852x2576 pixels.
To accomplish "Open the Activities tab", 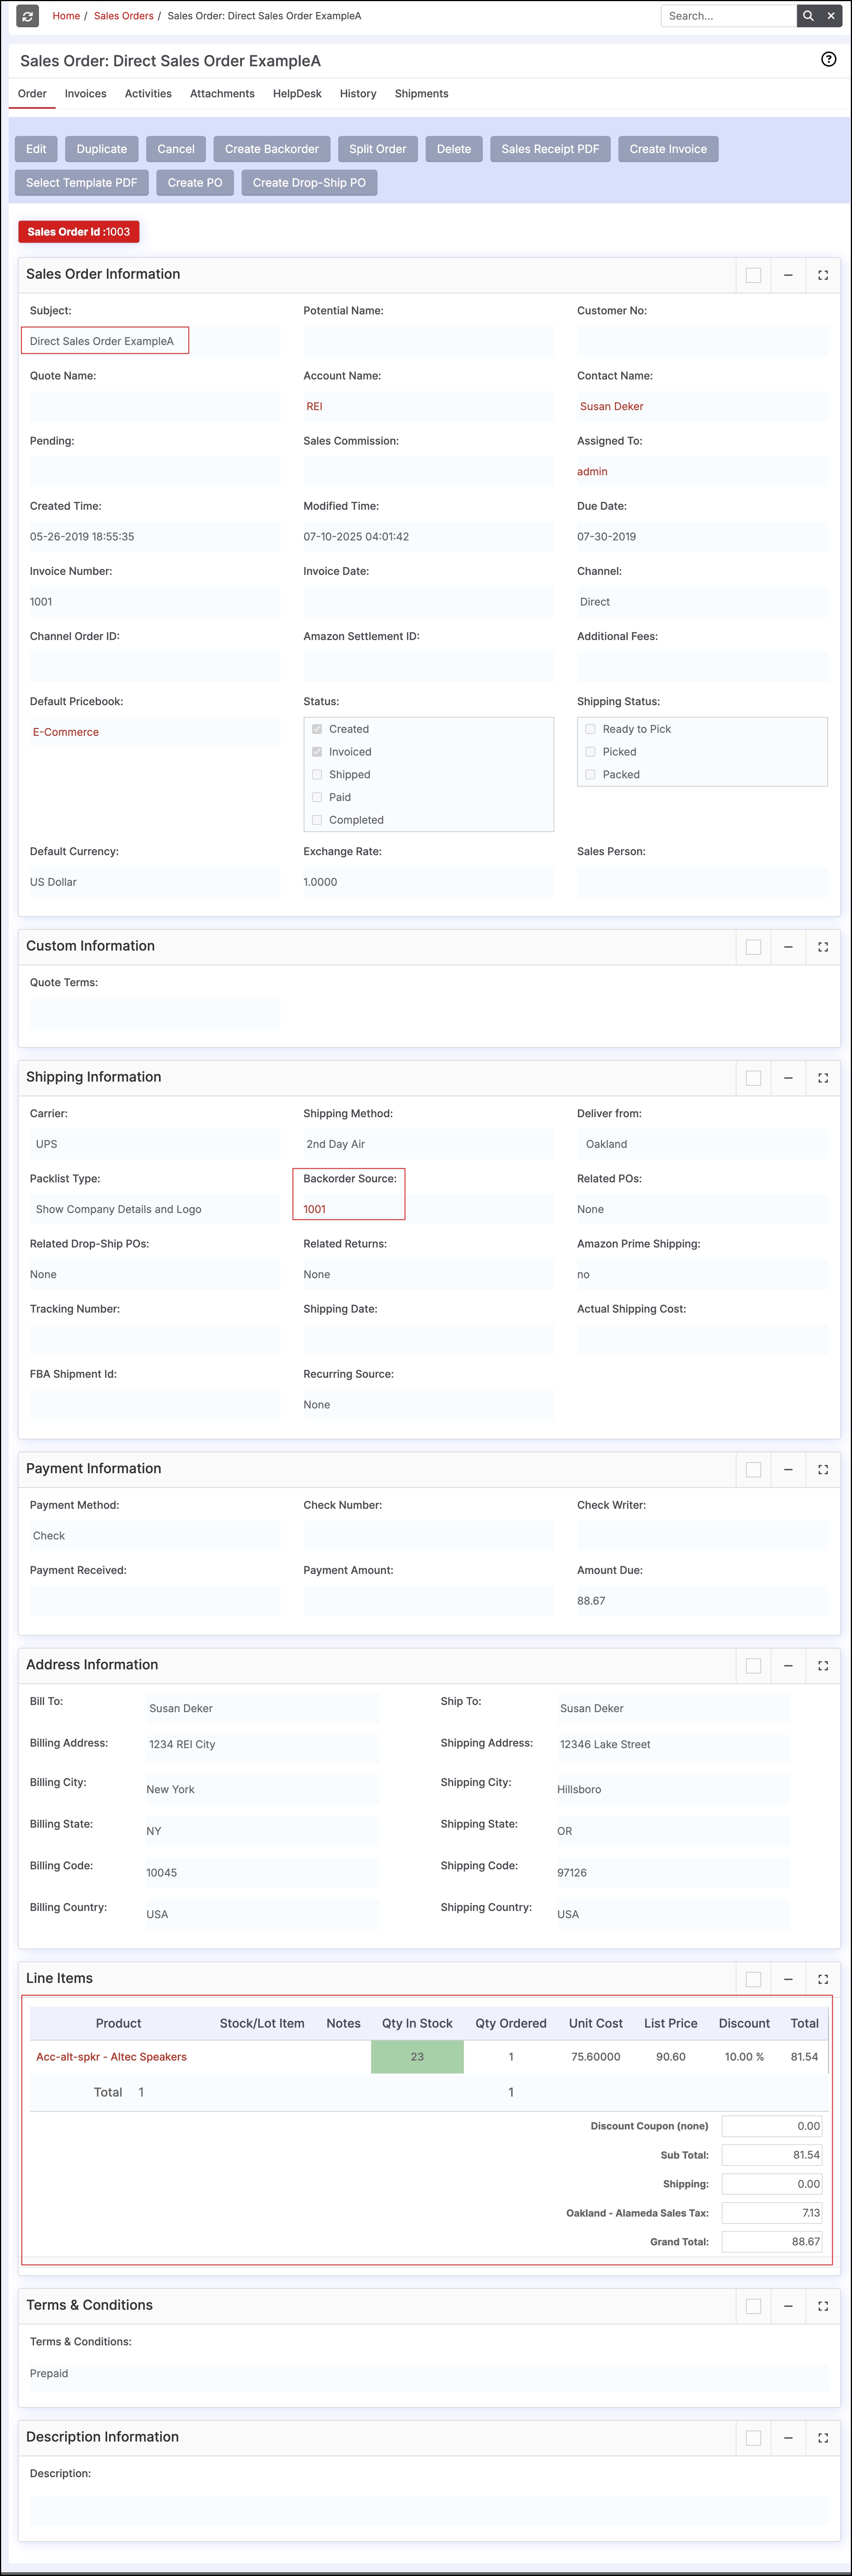I will [148, 94].
